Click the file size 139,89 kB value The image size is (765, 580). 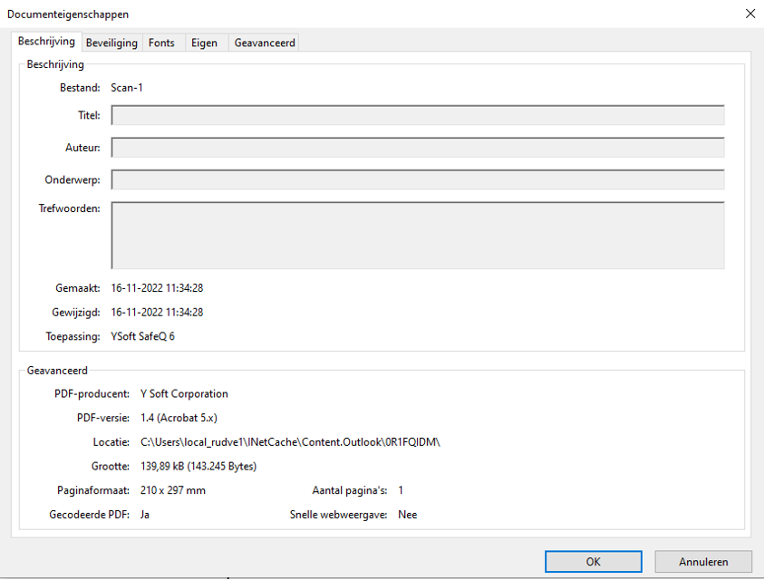[x=198, y=467]
